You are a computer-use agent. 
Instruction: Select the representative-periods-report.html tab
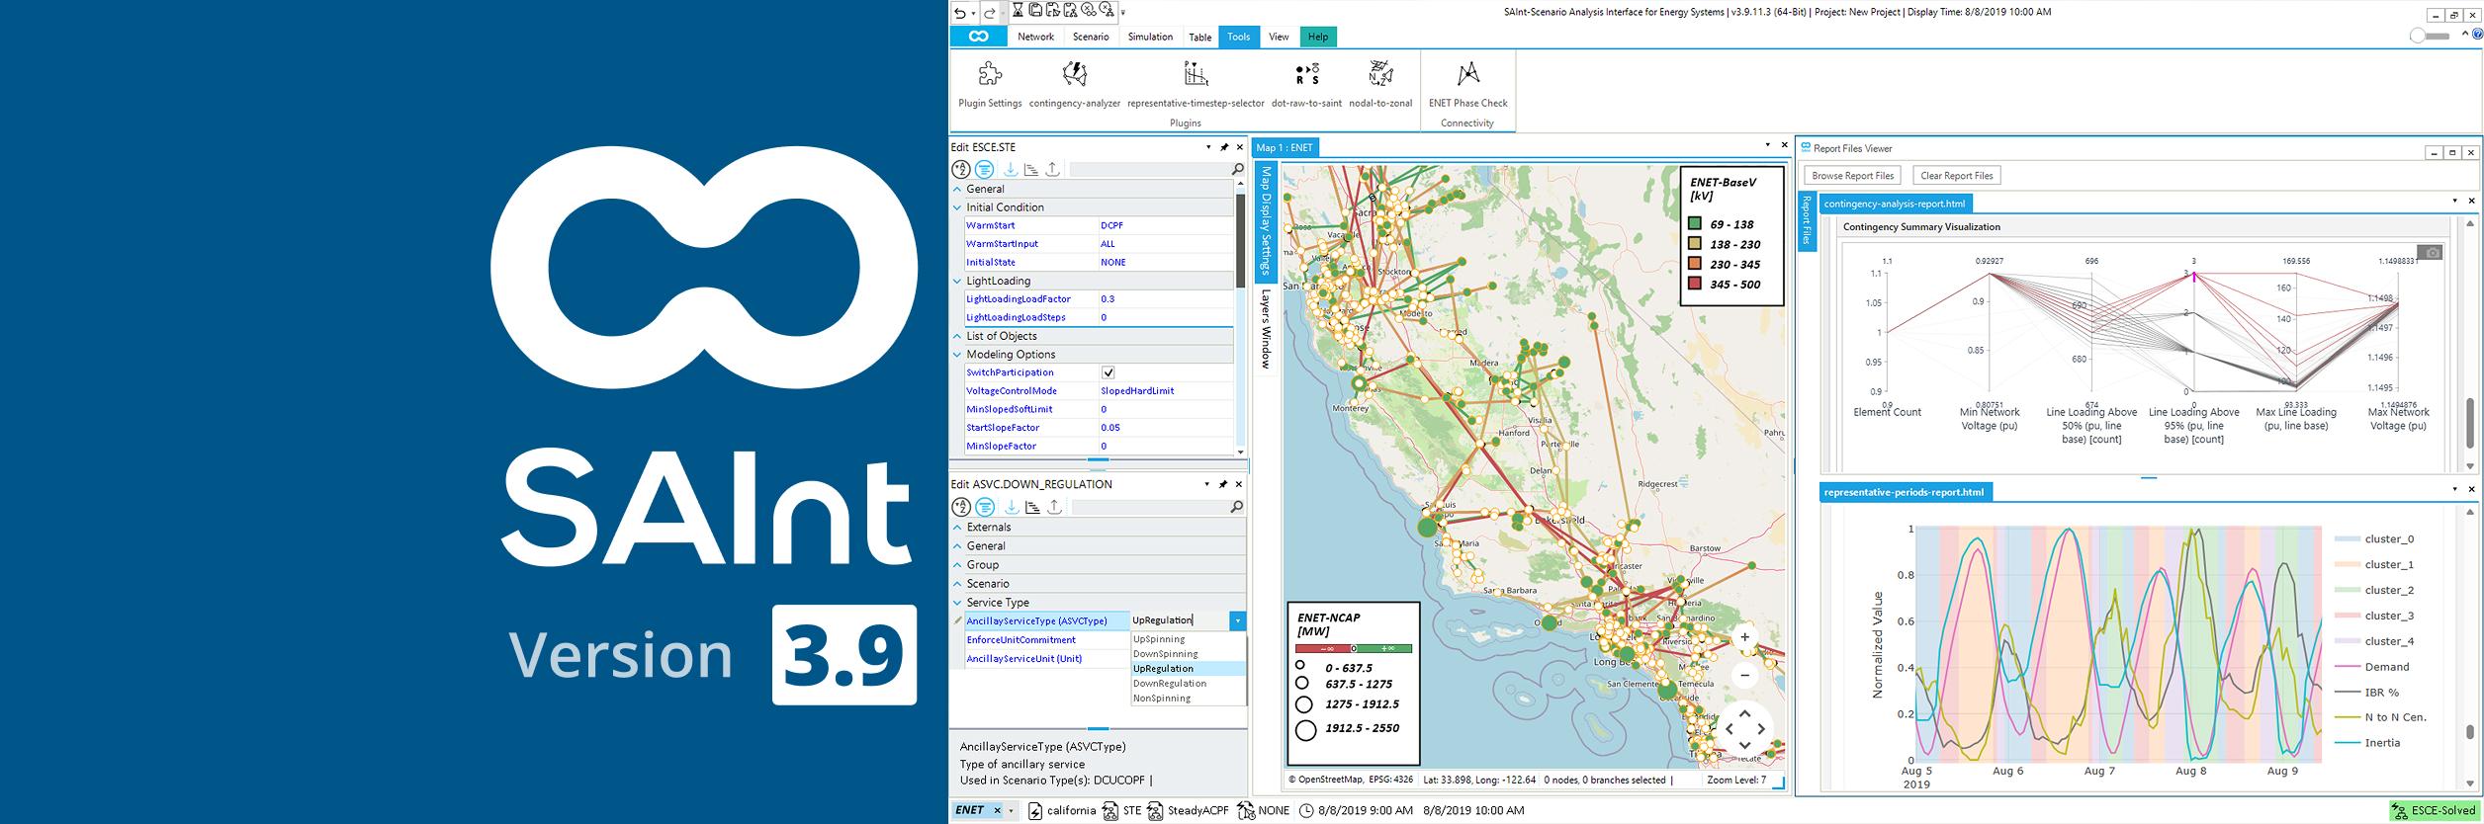[1904, 492]
